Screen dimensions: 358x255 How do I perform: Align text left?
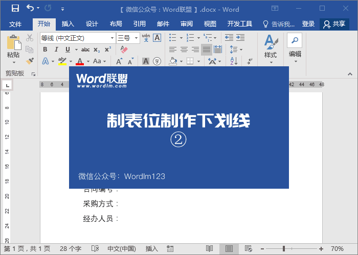pyautogui.click(x=173, y=49)
